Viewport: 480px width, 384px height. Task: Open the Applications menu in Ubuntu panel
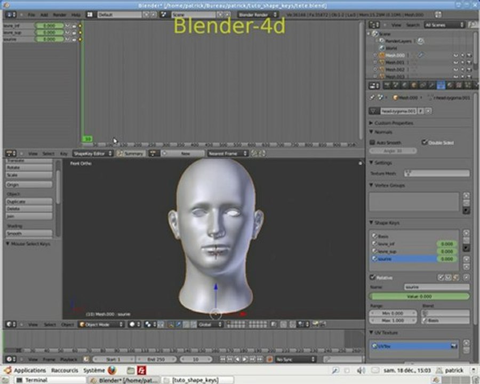click(30, 370)
